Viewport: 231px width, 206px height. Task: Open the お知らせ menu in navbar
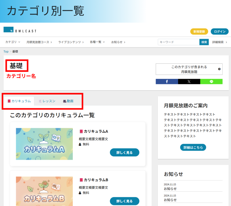coord(118,42)
